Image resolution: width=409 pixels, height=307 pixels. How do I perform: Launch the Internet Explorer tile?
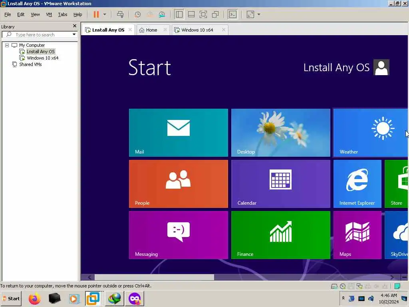pyautogui.click(x=357, y=184)
